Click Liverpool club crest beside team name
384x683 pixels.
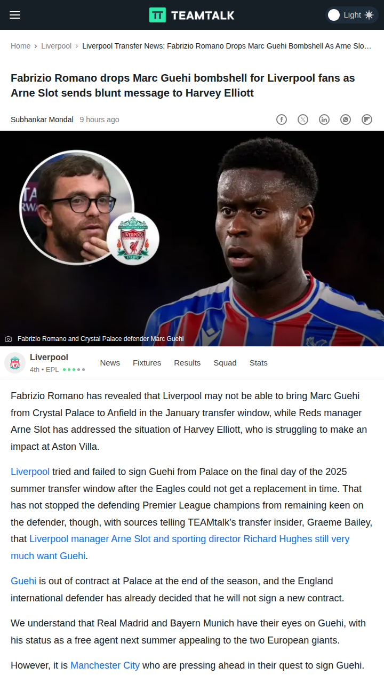tap(15, 363)
